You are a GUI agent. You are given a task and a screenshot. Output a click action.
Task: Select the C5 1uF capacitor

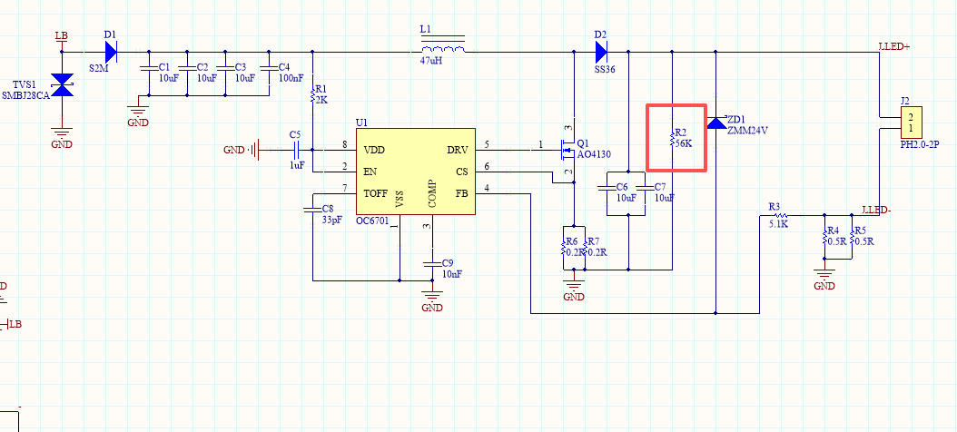tap(295, 149)
